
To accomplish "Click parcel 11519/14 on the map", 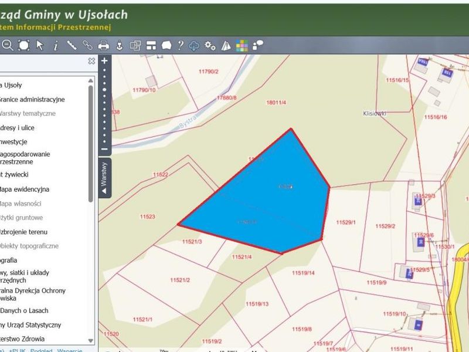I will click(x=303, y=273).
